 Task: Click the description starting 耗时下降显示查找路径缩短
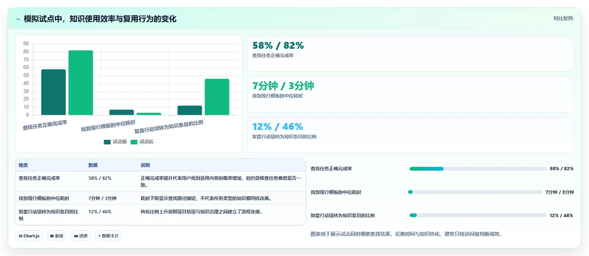tap(206, 198)
